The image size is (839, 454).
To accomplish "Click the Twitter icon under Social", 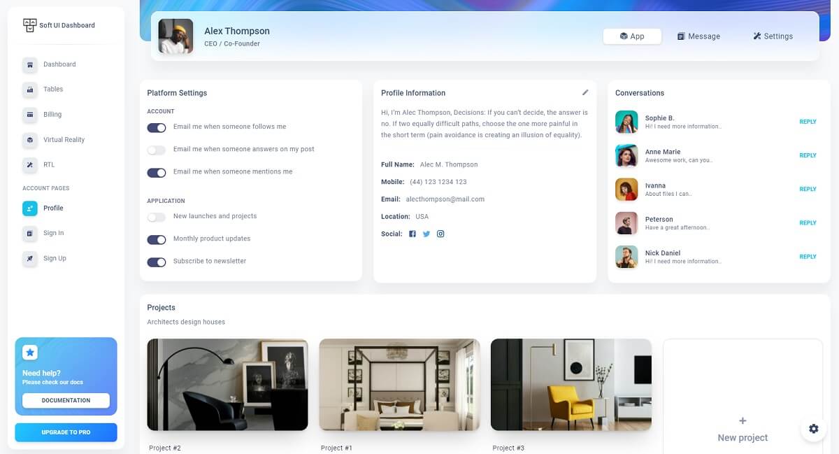I will pos(426,234).
